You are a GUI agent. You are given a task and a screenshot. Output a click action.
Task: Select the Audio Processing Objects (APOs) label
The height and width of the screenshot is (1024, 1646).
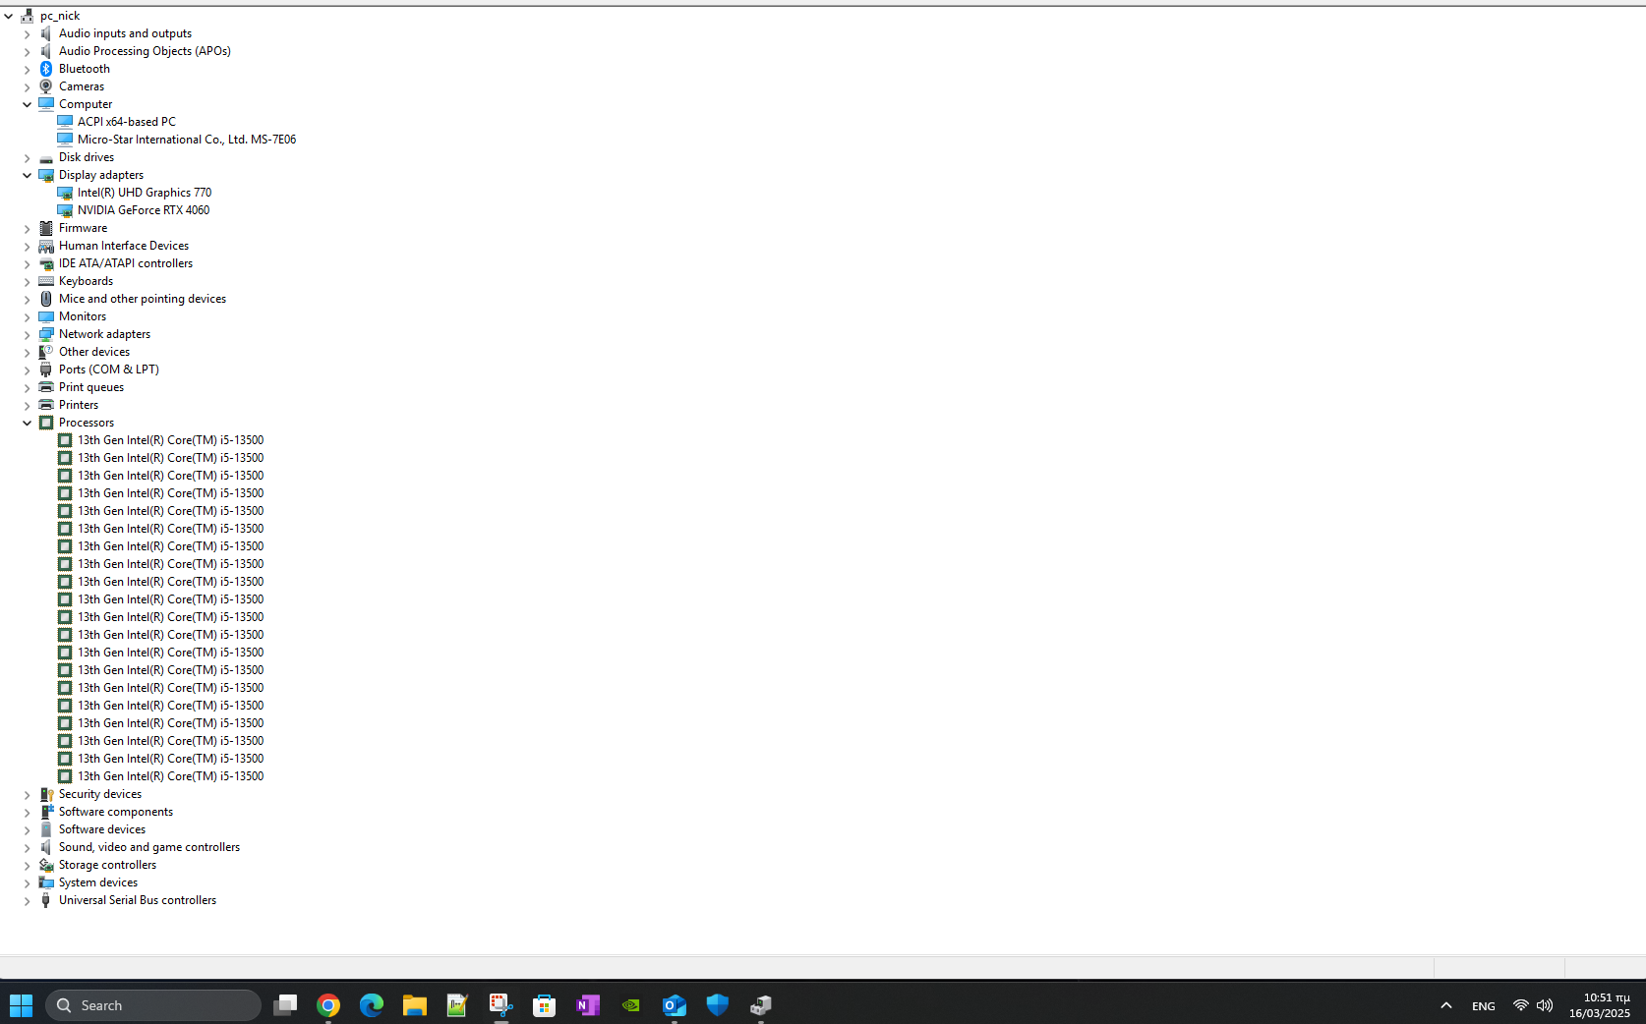click(x=145, y=51)
